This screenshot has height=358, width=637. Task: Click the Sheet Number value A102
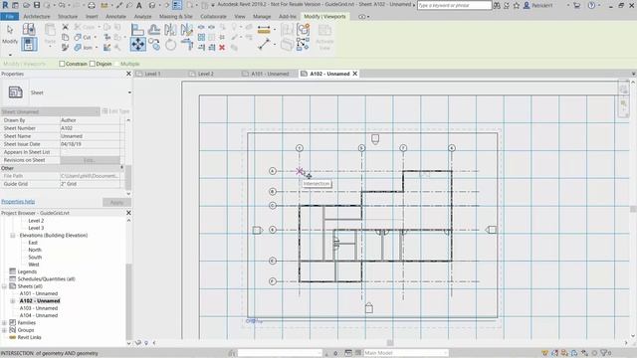tap(90, 128)
